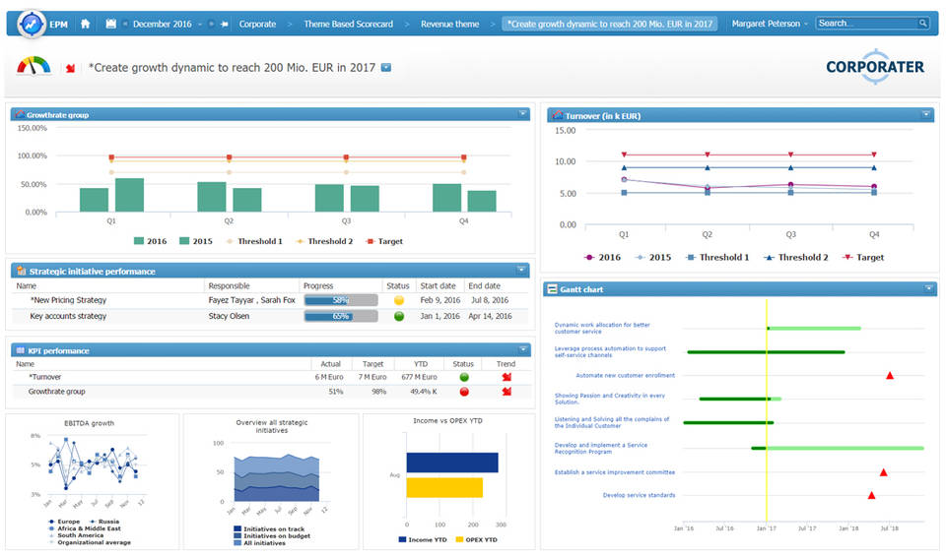Expand the Gantt chart panel menu arrow
This screenshot has width=946, height=557.
(926, 288)
